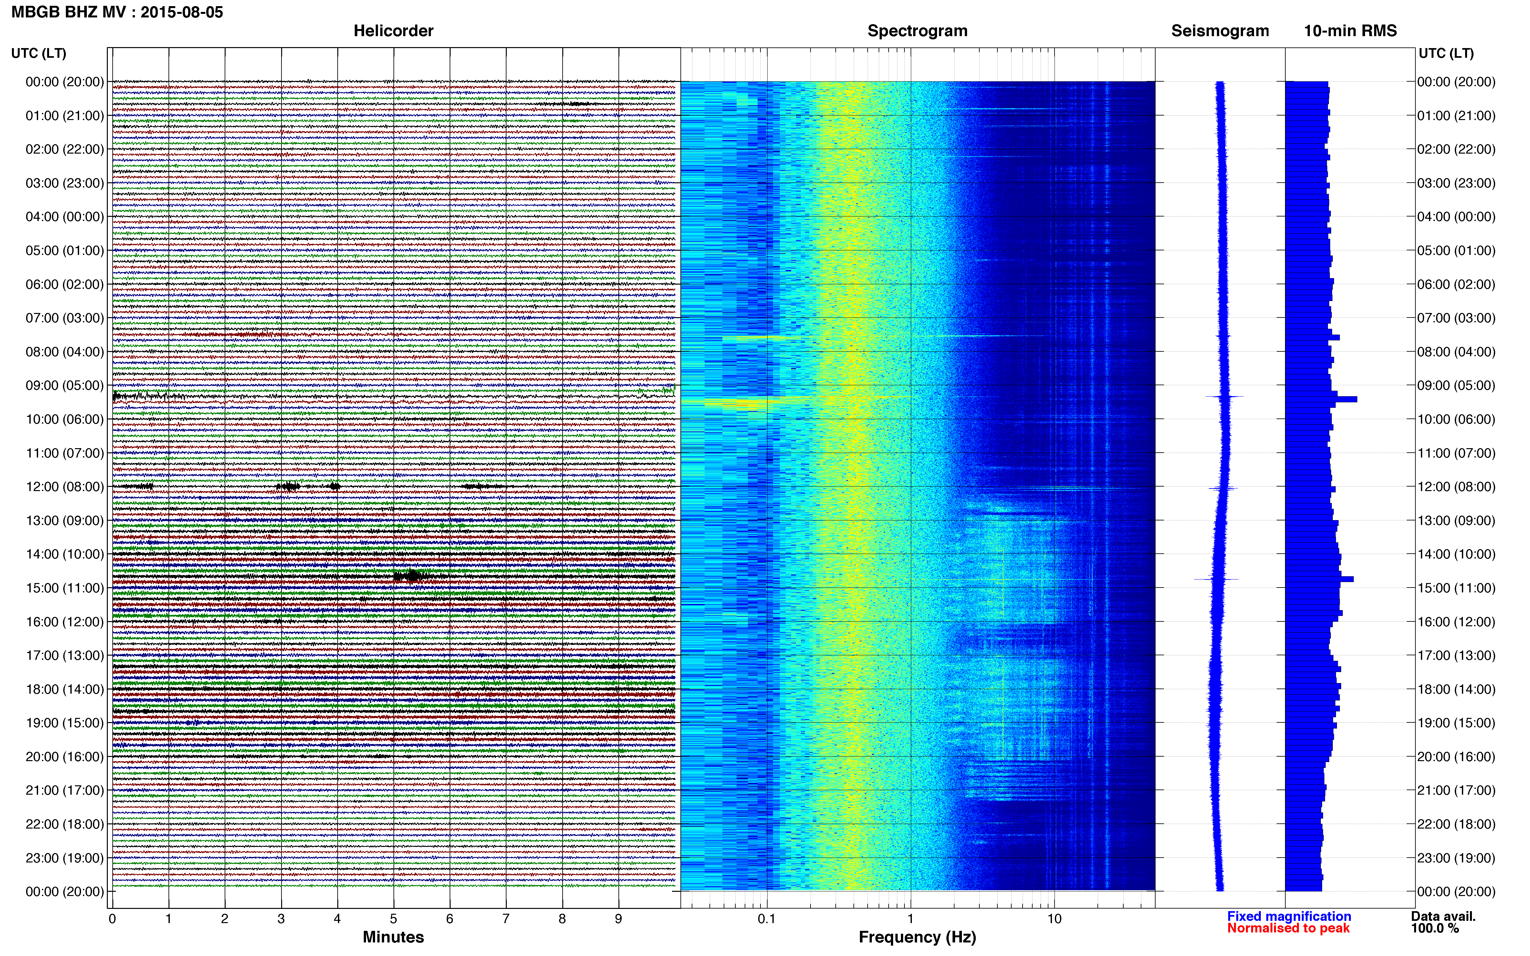This screenshot has height=956, width=1530.
Task: Click left time label '07:00 (03:00)'
Action: (65, 318)
